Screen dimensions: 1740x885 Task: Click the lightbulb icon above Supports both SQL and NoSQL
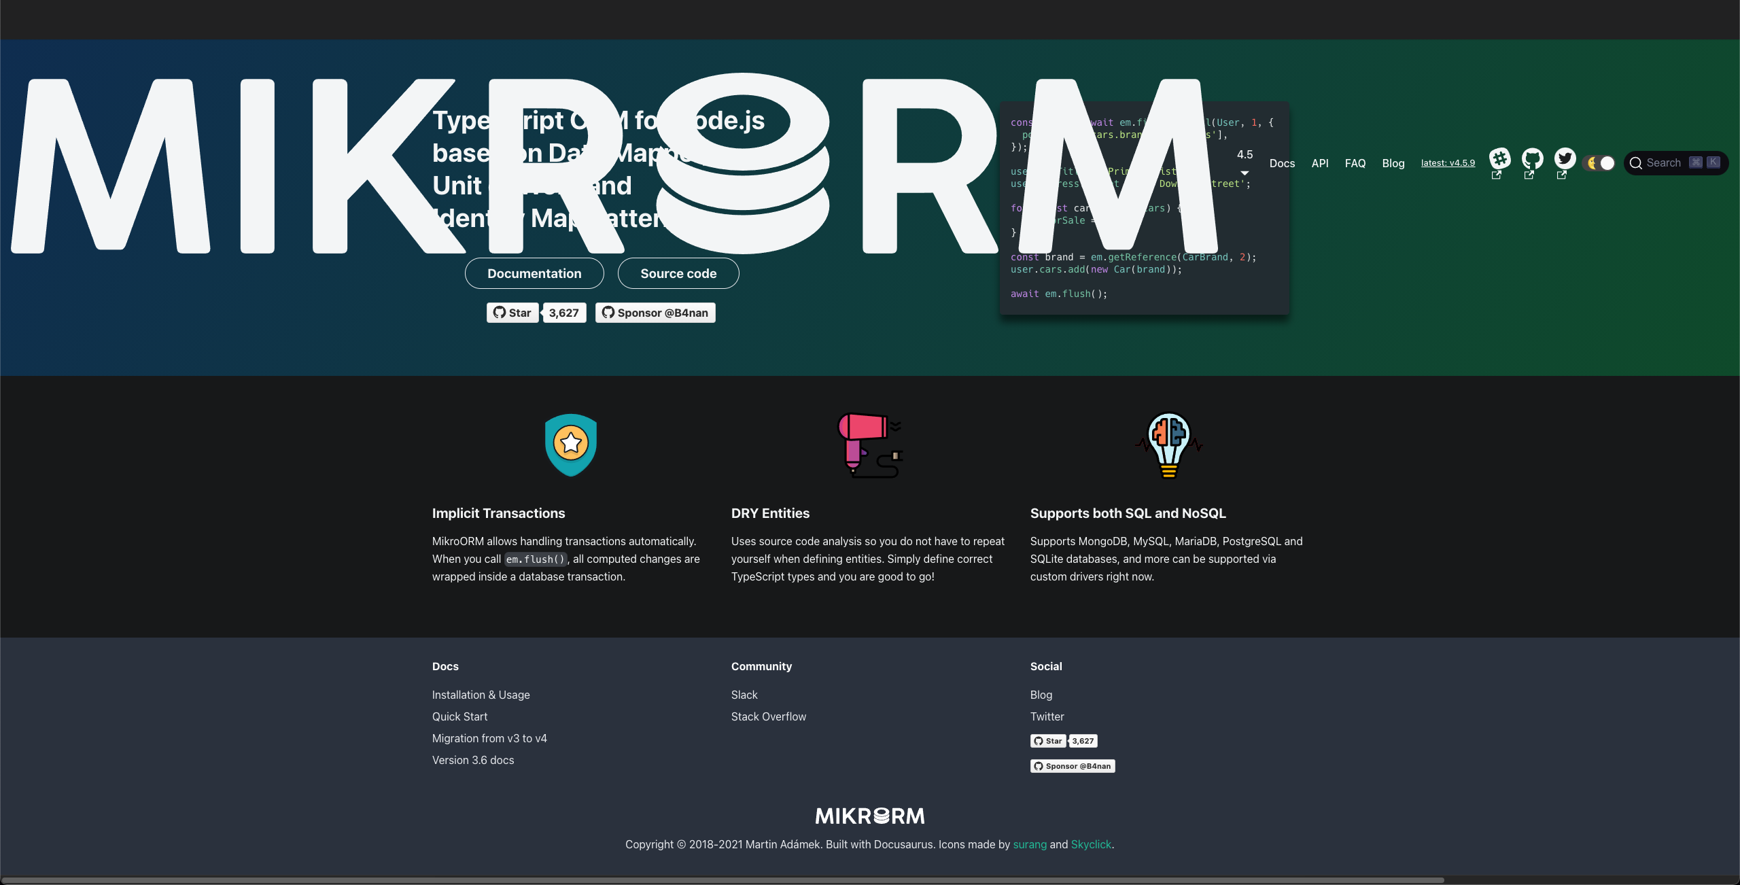pyautogui.click(x=1168, y=445)
